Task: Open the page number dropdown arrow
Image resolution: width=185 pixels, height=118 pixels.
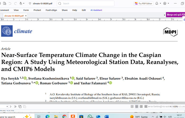Action: (x=7, y=106)
